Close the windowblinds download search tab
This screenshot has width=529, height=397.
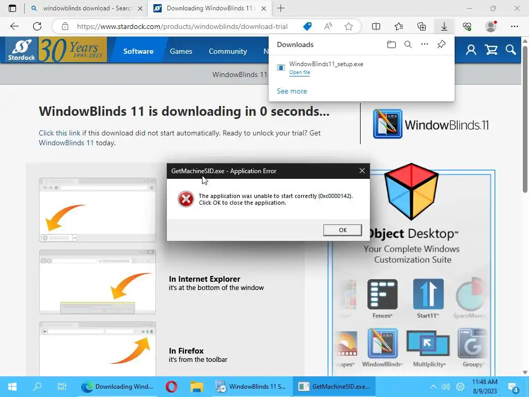point(141,8)
